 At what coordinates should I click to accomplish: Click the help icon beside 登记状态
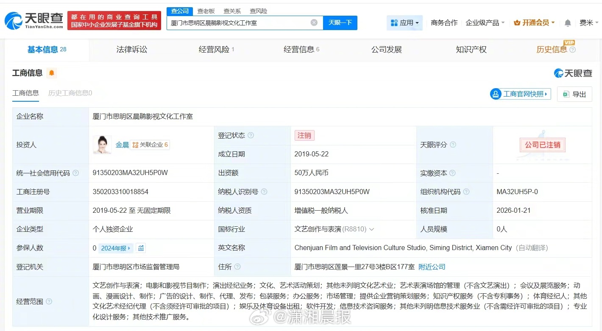click(x=251, y=135)
